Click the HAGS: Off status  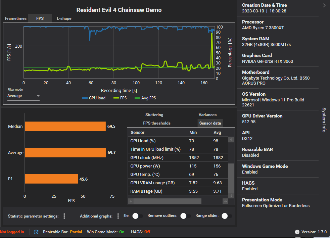tap(141, 232)
